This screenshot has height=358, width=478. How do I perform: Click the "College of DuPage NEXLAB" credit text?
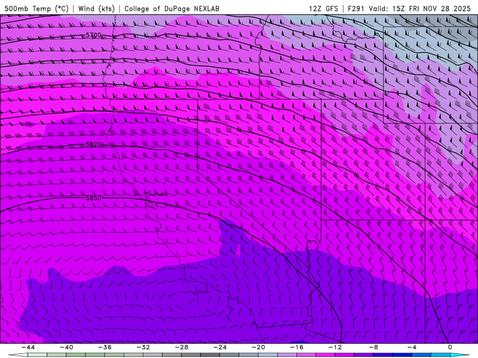[x=171, y=8]
